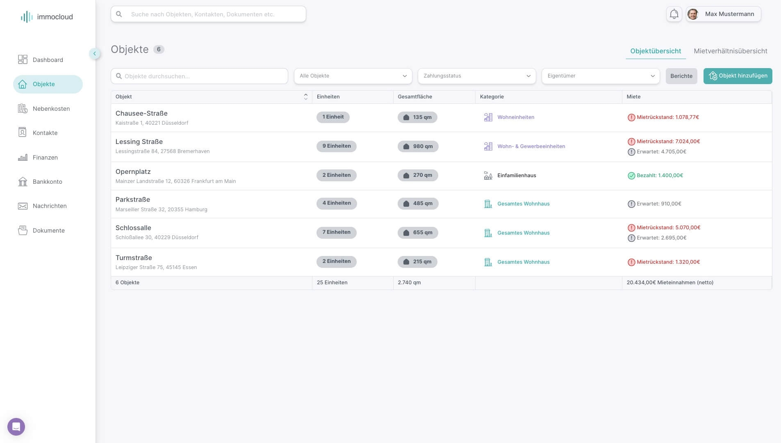Sort the table by Objekt column

tap(305, 97)
